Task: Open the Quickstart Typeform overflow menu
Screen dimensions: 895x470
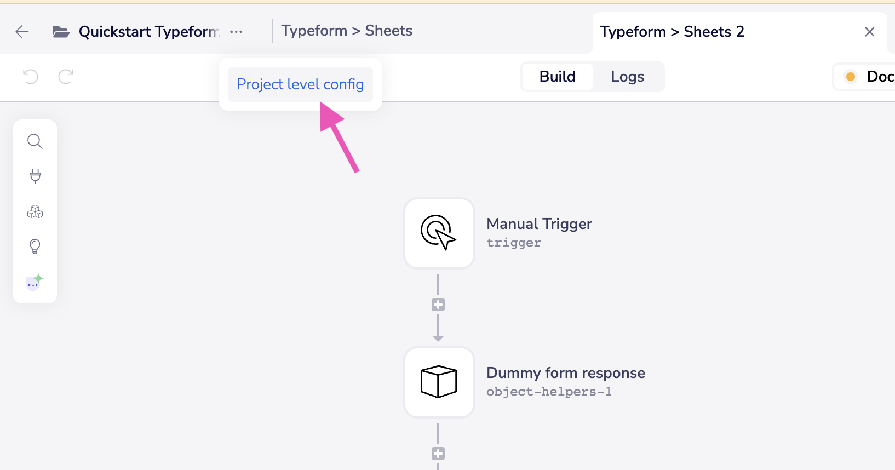Action: (236, 31)
